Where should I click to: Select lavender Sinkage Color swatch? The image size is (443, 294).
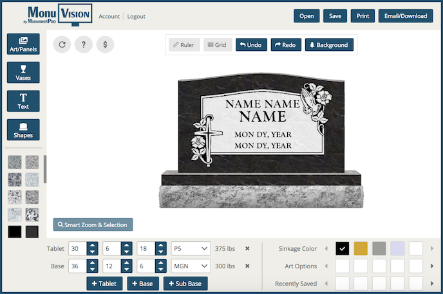click(x=397, y=248)
